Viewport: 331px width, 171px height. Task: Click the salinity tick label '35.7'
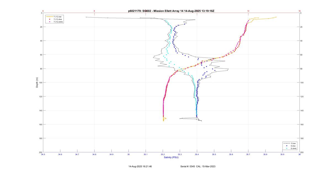click(x=248, y=155)
